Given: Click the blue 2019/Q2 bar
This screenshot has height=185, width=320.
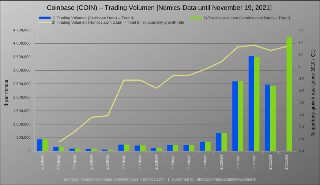Looking at the screenshot, I should 121,148.
